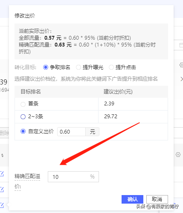This screenshot has width=183, height=213.
Task: Click the 精确匹配溢价 label tooltip text
Action: (x=27, y=181)
